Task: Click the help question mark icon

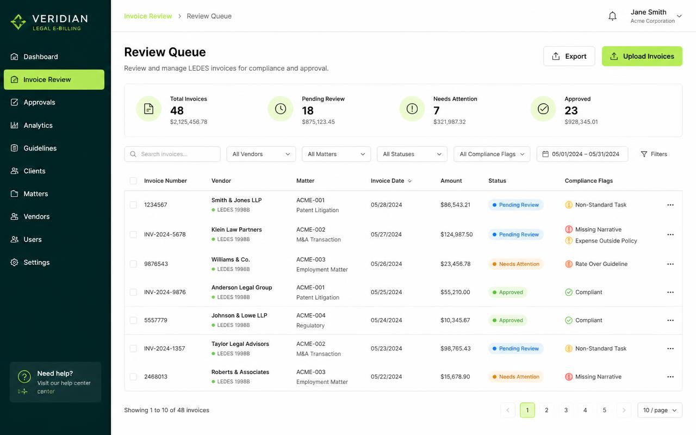Action: pyautogui.click(x=24, y=376)
